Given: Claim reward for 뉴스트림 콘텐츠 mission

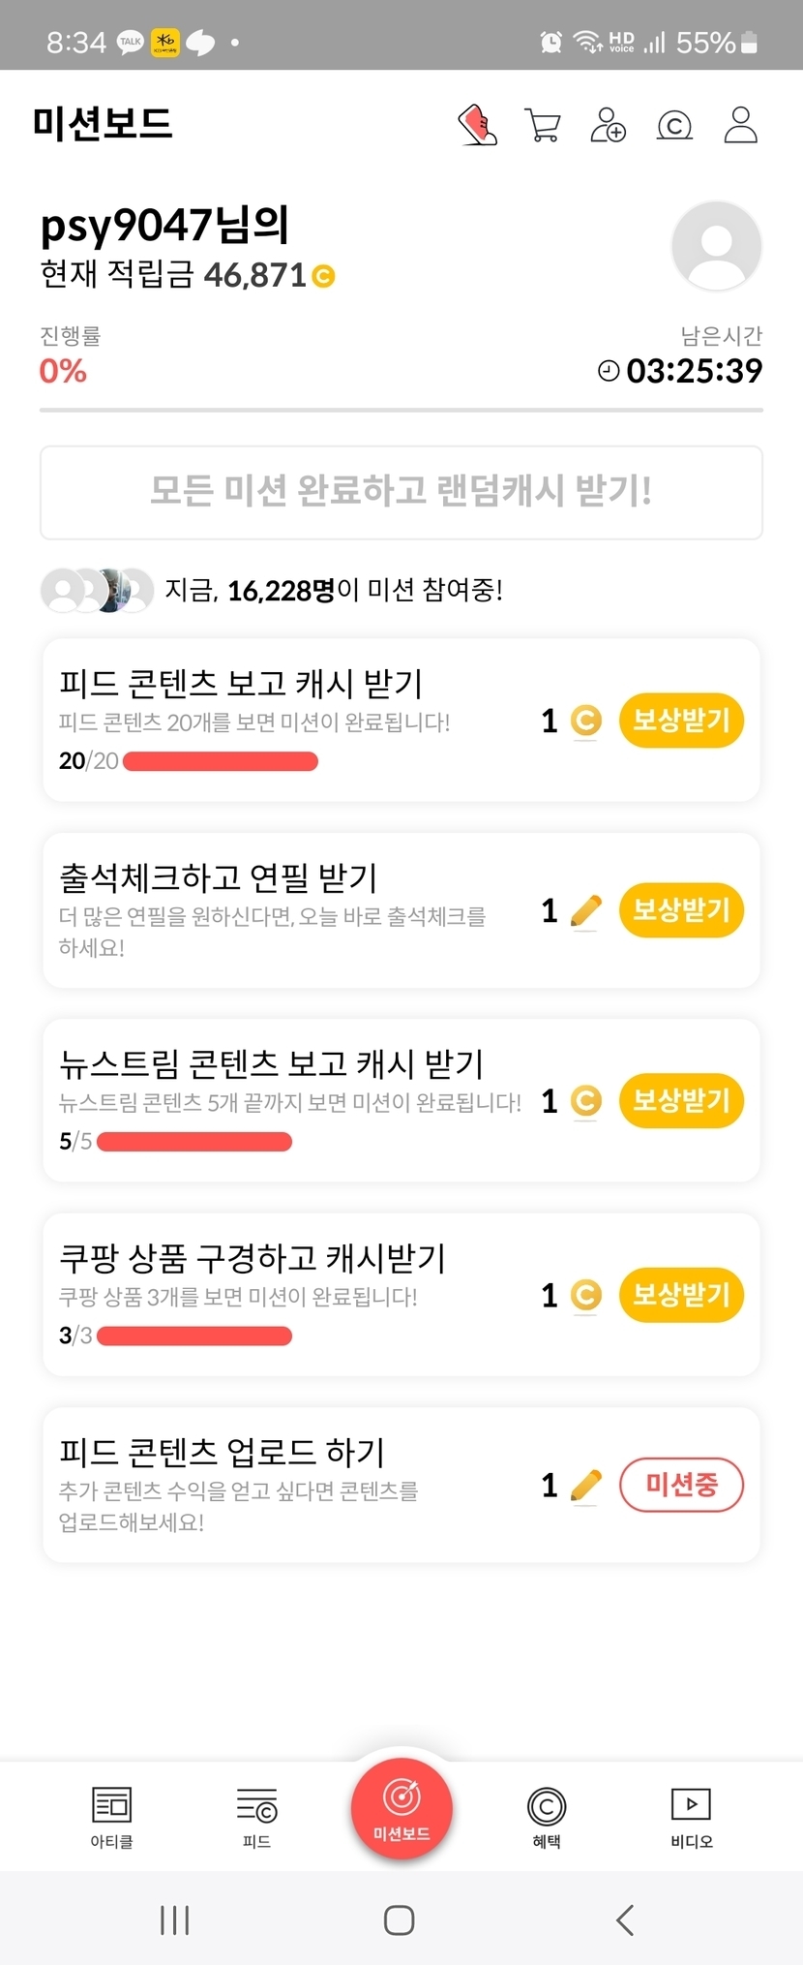Looking at the screenshot, I should click(x=681, y=1101).
